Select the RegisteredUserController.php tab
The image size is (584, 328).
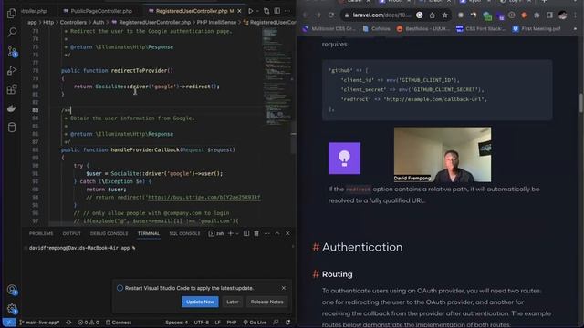pos(191,11)
